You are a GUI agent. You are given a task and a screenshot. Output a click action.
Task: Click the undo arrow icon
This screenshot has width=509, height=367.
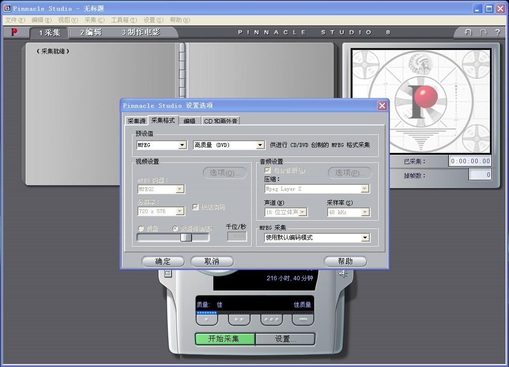point(468,32)
